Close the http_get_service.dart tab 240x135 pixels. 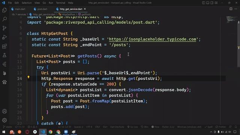pyautogui.click(x=85, y=9)
